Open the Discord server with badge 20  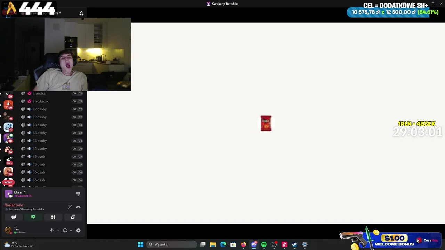tap(8, 94)
